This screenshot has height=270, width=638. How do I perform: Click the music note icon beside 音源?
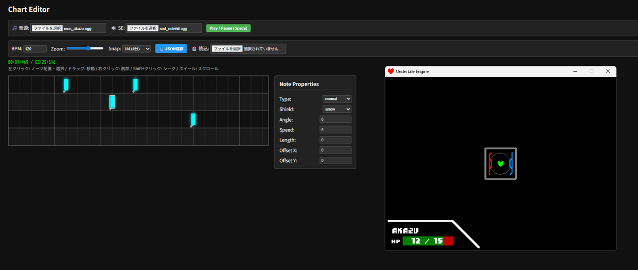pyautogui.click(x=14, y=28)
